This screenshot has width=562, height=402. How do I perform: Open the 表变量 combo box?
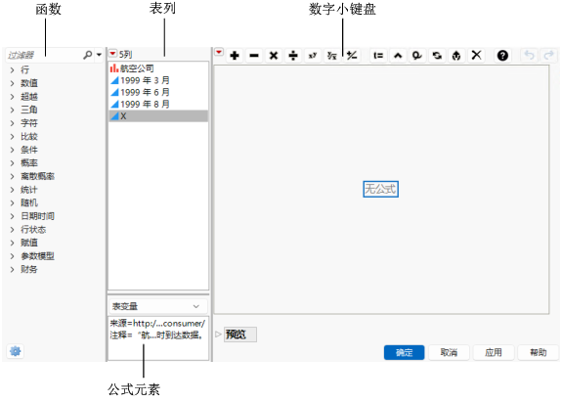coord(158,306)
